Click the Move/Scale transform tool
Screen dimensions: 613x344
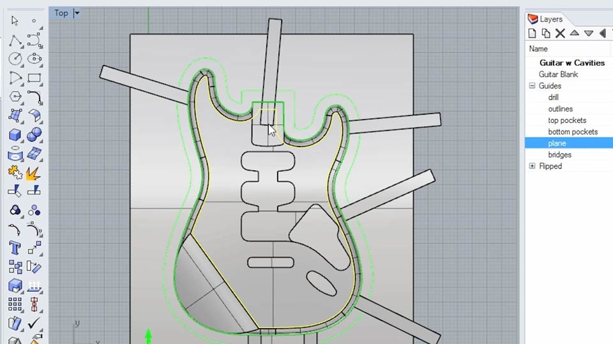(34, 248)
